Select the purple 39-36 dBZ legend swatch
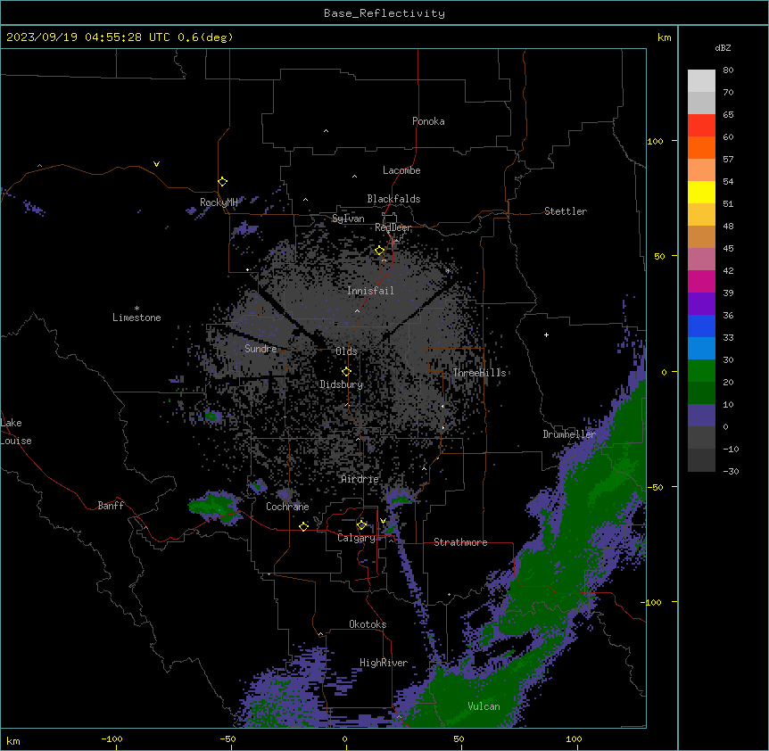This screenshot has height=751, width=769. click(701, 303)
